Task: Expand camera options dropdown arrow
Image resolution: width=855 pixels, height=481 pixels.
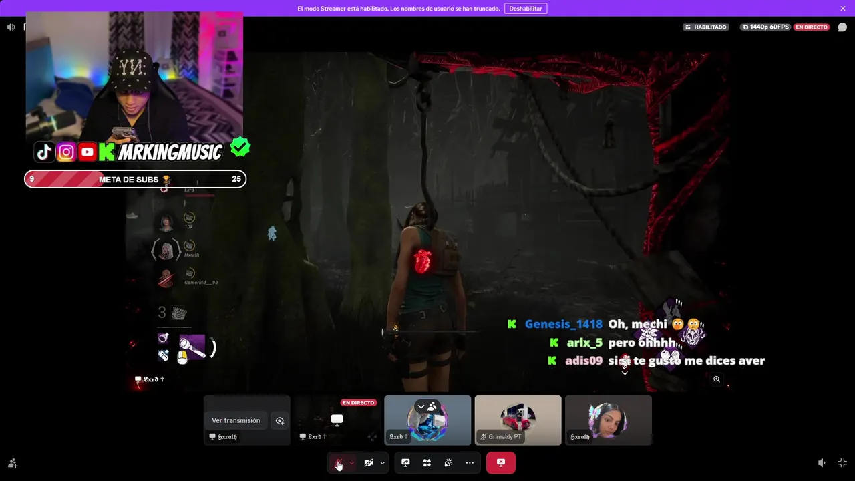Action: tap(382, 462)
